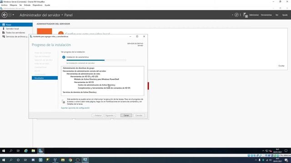
Task: Click the Anterior button in wizard
Action: tap(97, 115)
